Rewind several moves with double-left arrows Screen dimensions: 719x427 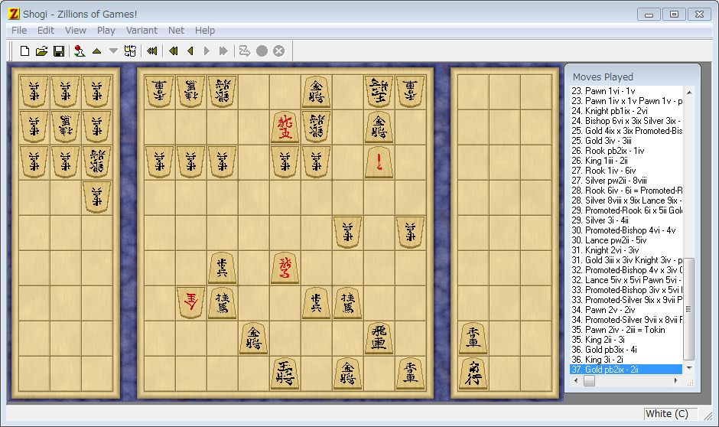[x=174, y=51]
